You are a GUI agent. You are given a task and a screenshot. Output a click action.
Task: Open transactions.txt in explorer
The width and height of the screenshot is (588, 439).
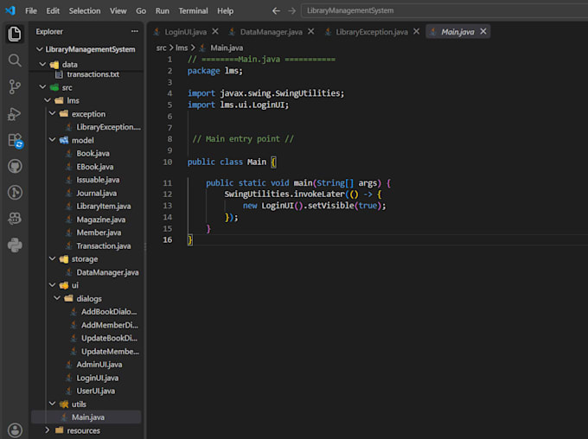[x=87, y=74]
